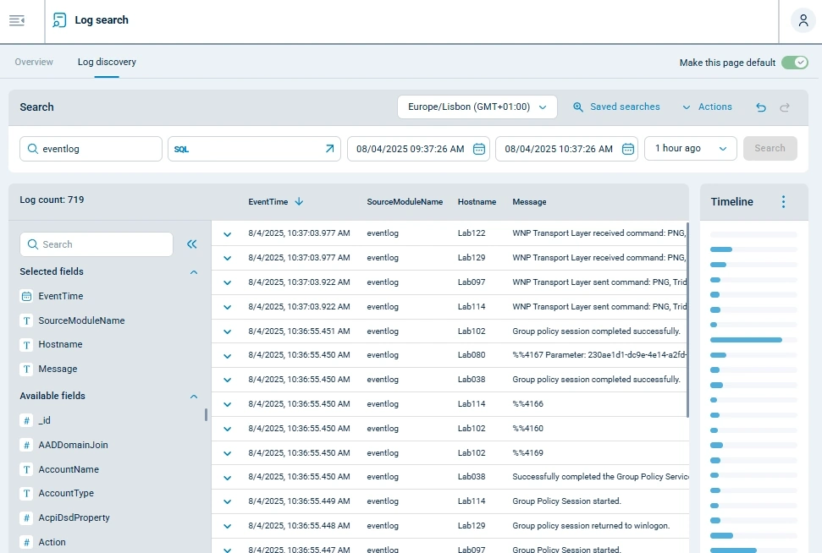Click the redo search arrow
This screenshot has width=822, height=553.
pos(784,107)
